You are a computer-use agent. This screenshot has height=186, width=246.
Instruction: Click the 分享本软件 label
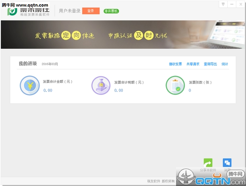[x=208, y=170]
